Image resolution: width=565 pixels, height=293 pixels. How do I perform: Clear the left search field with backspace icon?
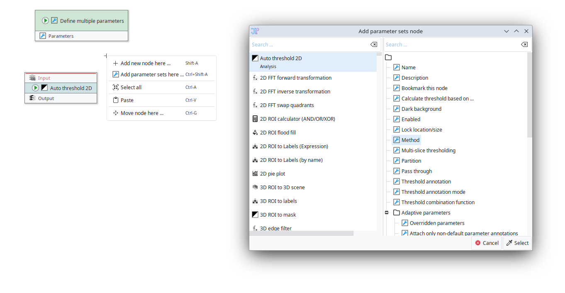click(373, 45)
